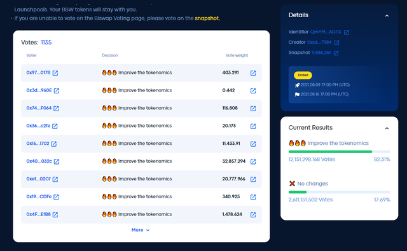
Task: Click start date 2021.08.09 17:00 PM
Action: click(x=325, y=85)
